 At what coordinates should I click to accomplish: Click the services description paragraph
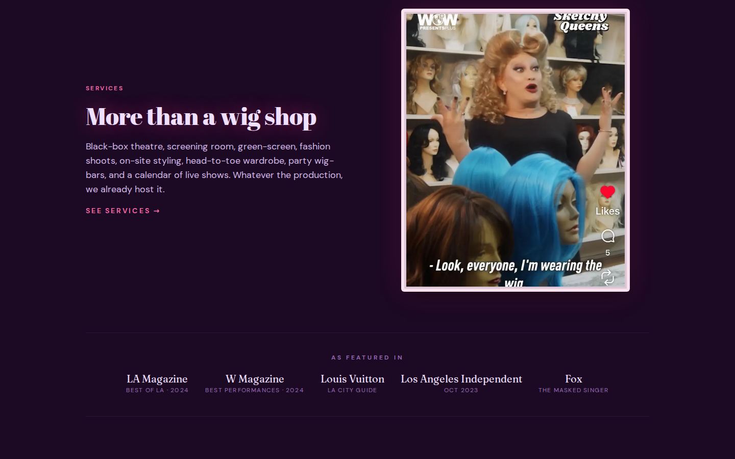[x=214, y=168]
